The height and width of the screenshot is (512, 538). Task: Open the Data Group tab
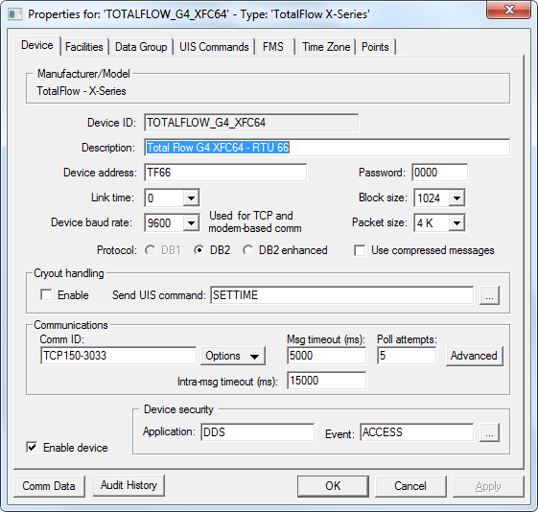(x=141, y=47)
